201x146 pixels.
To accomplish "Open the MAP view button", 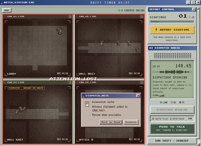I will point(7,10).
